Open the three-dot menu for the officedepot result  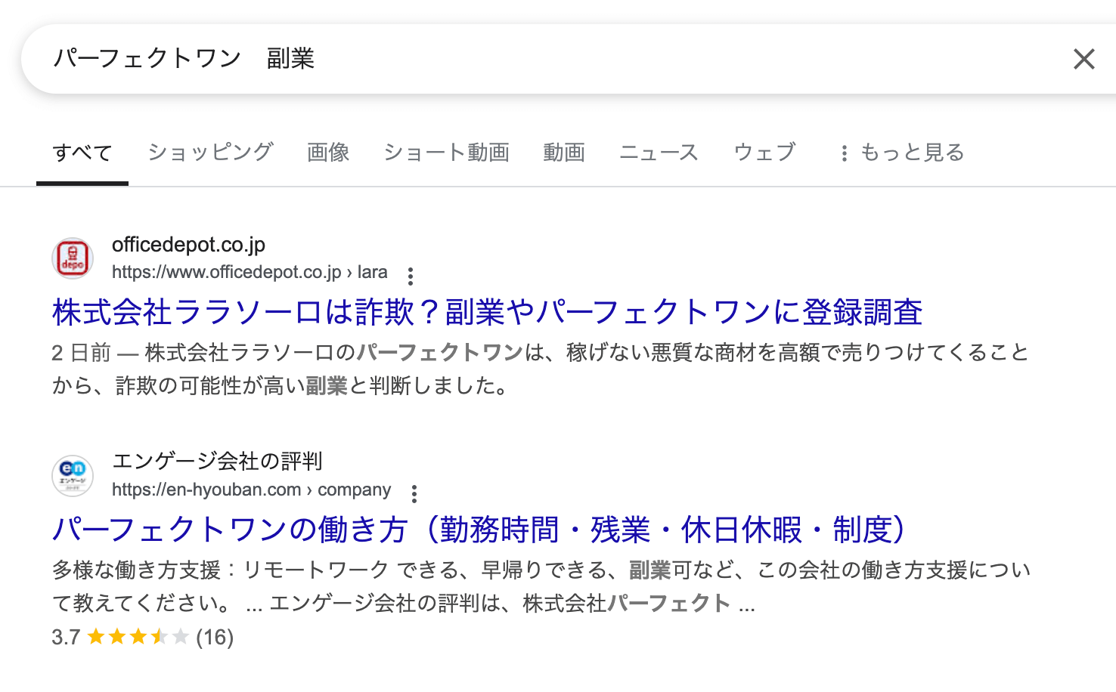click(411, 276)
